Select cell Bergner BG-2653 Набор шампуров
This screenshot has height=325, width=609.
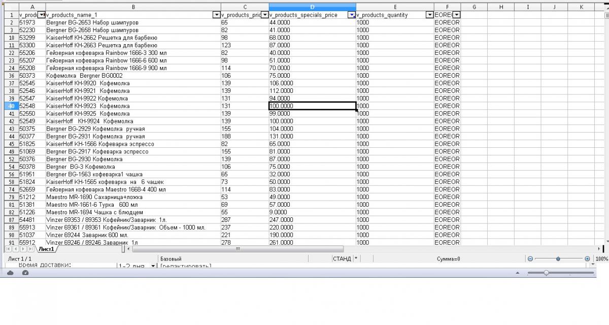pos(133,23)
